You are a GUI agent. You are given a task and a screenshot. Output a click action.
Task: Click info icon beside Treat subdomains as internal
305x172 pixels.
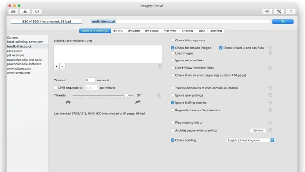270,88
